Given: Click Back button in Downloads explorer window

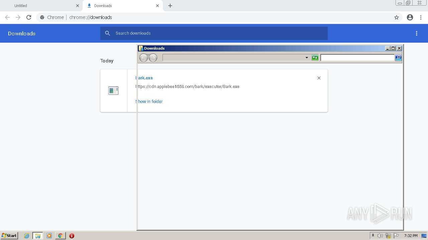Looking at the screenshot, I should [x=143, y=58].
